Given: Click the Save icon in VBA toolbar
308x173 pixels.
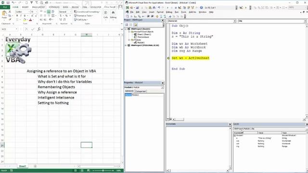Looking at the screenshot, I should [x=137, y=8].
